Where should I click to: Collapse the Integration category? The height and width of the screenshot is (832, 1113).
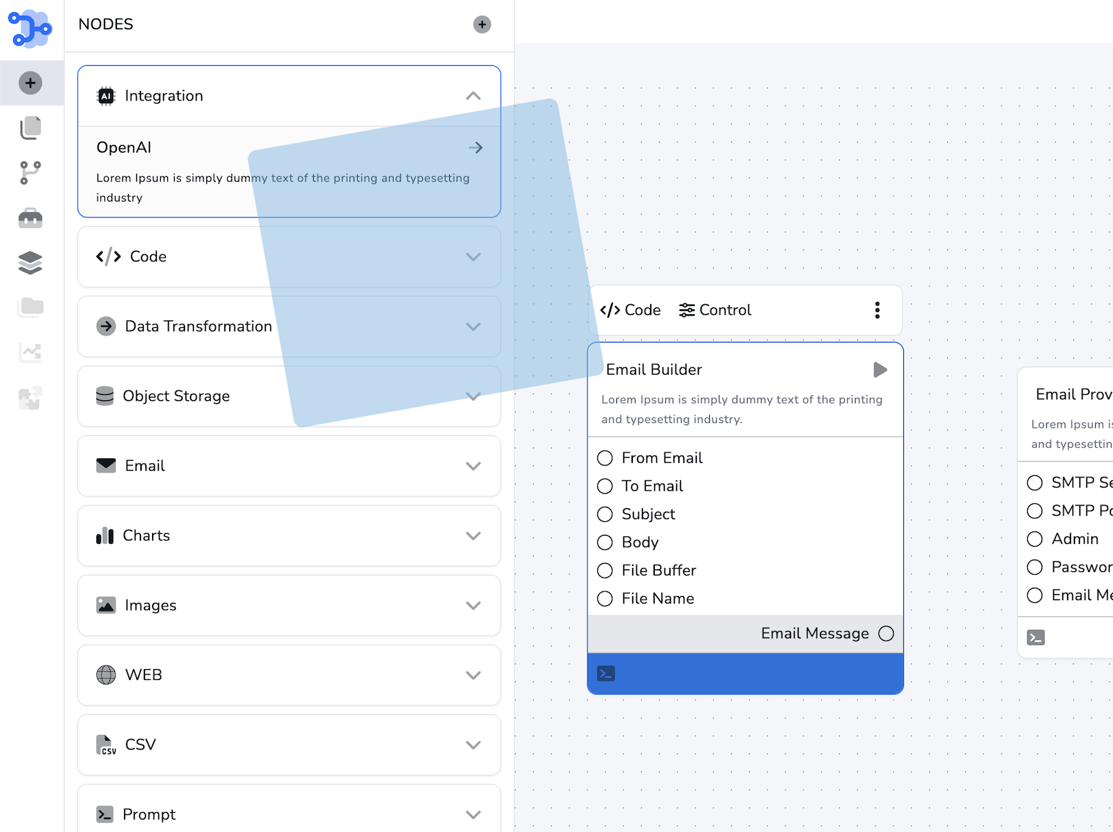point(473,96)
